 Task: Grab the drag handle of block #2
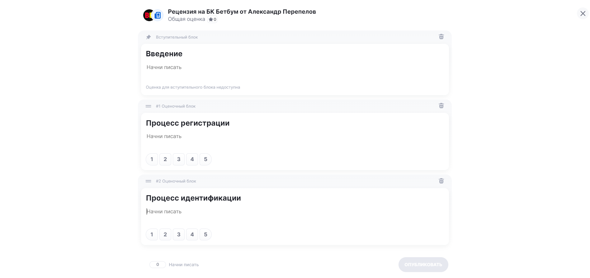(149, 181)
